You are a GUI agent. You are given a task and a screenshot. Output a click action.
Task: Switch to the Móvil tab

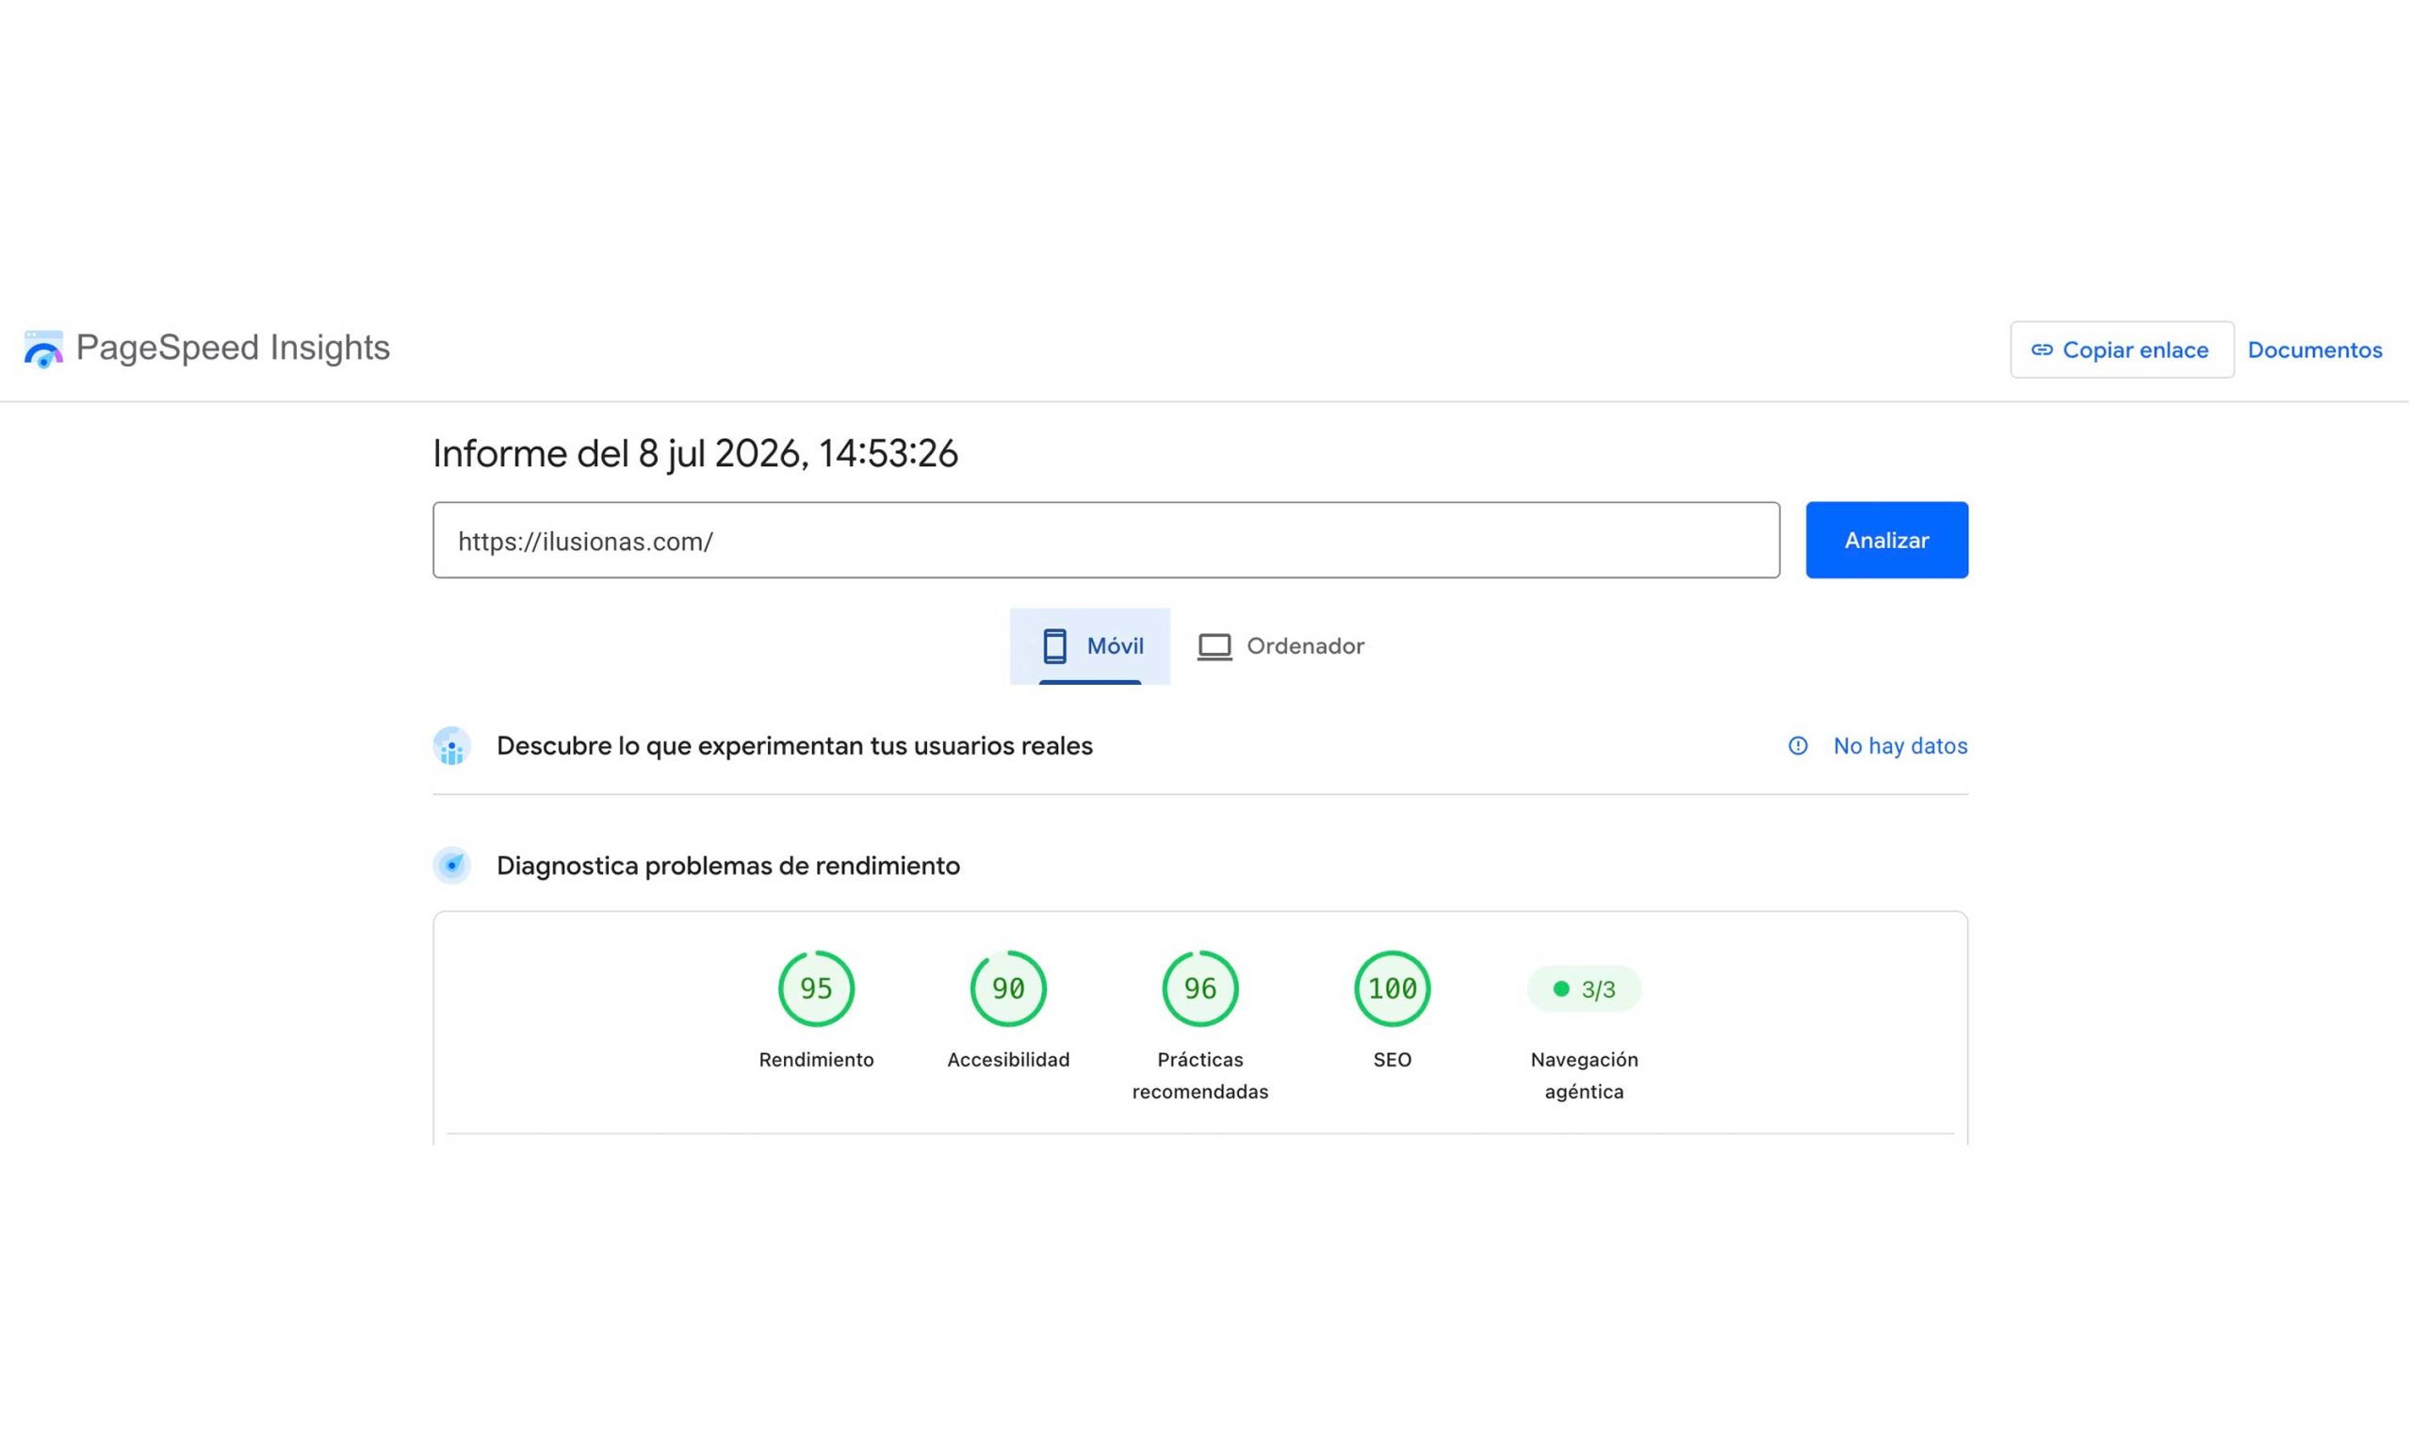pyautogui.click(x=1091, y=646)
